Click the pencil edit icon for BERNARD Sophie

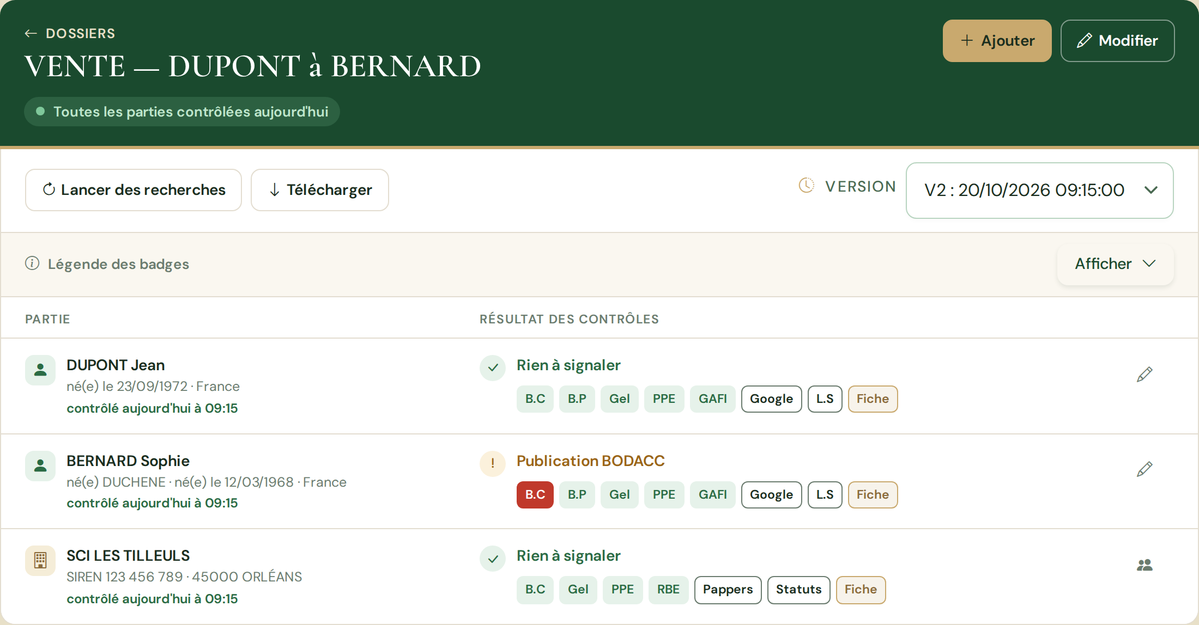(1144, 469)
